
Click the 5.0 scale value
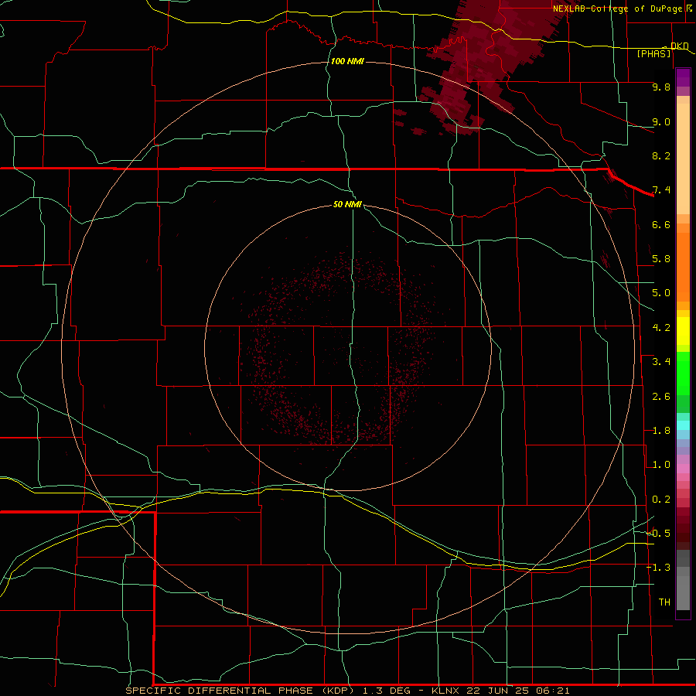pos(661,293)
